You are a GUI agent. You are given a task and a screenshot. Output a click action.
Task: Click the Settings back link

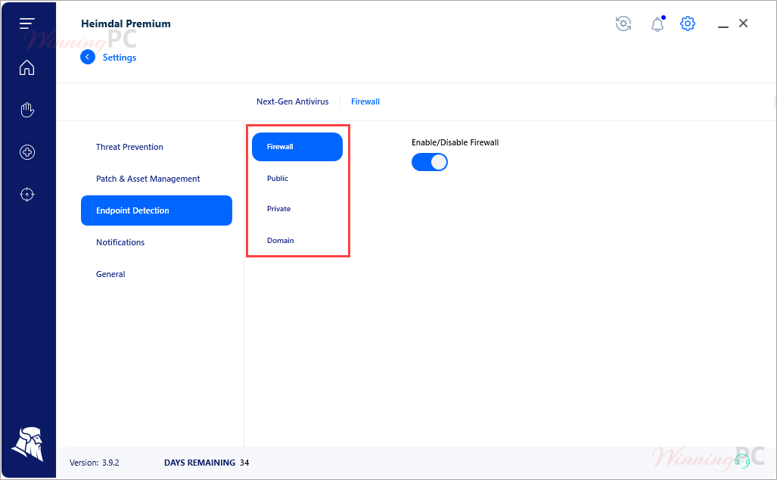[x=120, y=58]
